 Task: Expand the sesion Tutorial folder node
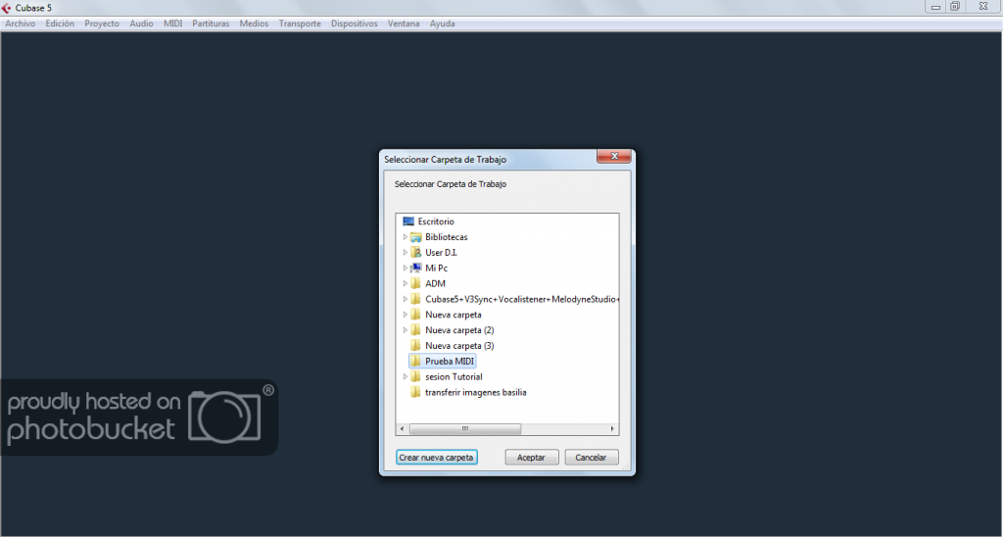(x=405, y=377)
